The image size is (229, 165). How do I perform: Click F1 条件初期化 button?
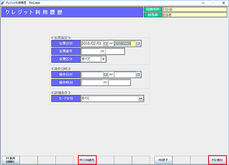(x=10, y=160)
